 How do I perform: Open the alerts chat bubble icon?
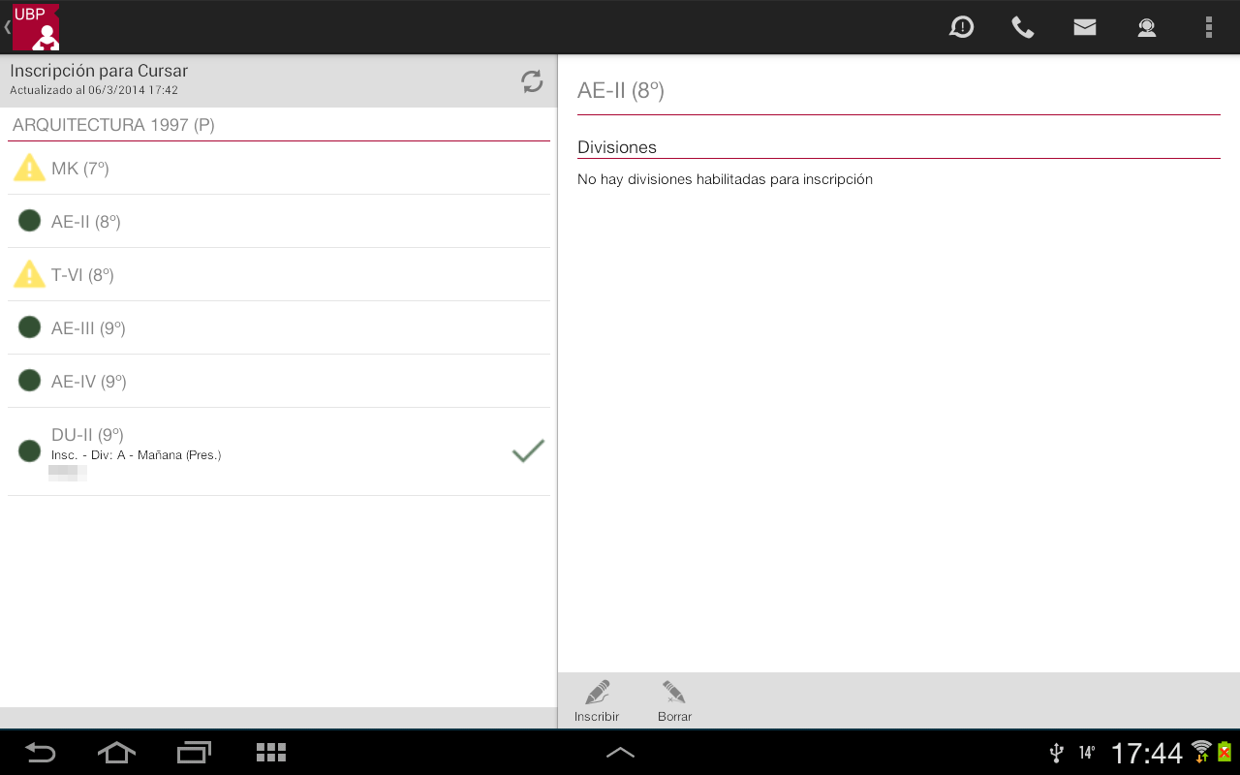click(961, 27)
